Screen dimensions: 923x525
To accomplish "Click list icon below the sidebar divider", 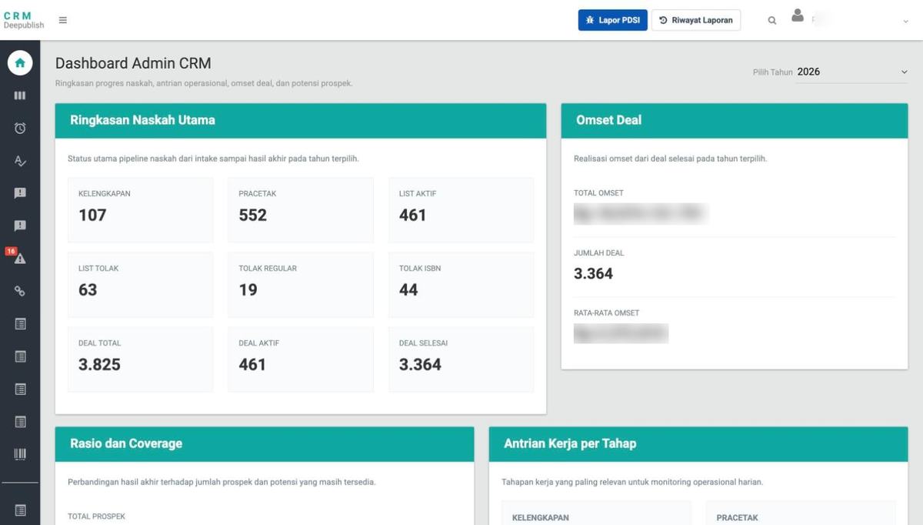I will click(20, 510).
